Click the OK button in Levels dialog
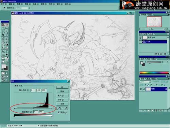Screen dimensions: 170x128 click(x=62, y=87)
